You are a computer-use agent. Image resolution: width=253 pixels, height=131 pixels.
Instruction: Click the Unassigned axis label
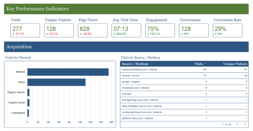point(18,113)
